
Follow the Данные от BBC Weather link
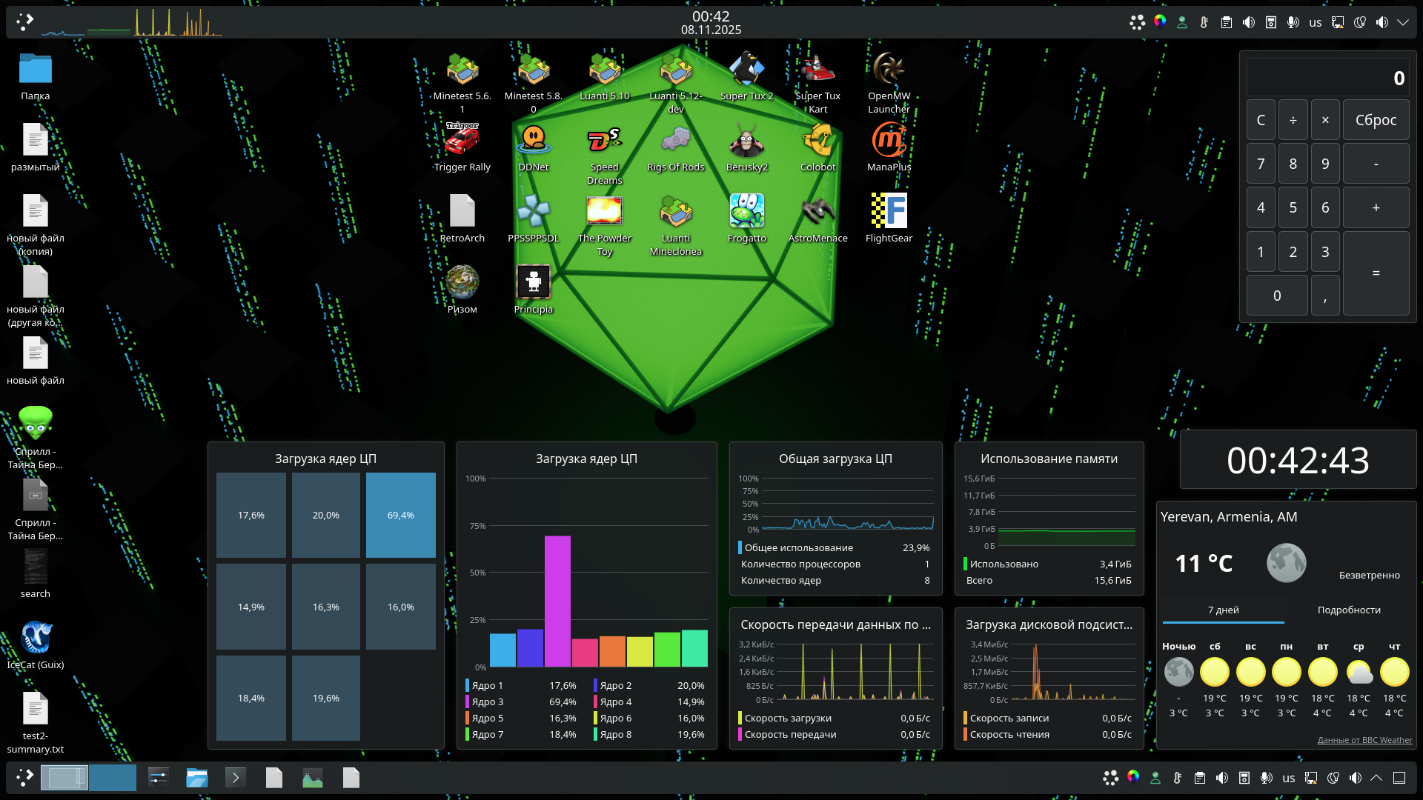[x=1364, y=740]
